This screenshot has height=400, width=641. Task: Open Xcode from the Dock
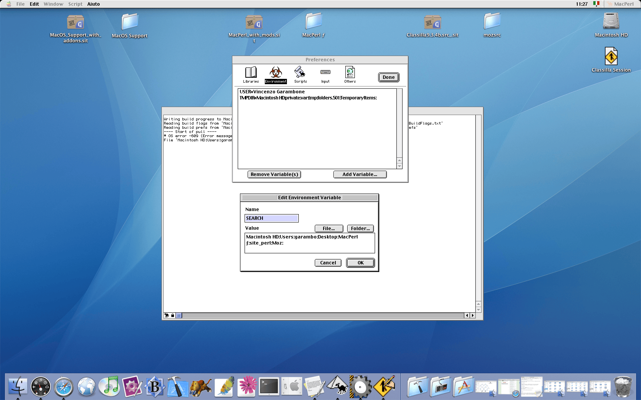point(177,387)
